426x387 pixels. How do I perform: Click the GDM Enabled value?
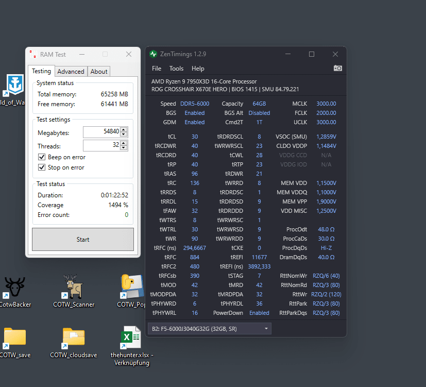(195, 122)
